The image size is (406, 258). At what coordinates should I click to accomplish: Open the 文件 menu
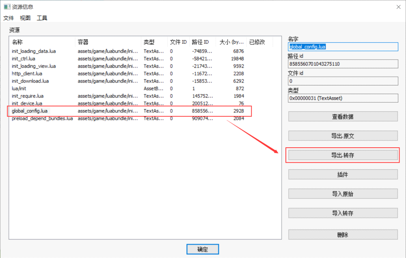click(9, 18)
